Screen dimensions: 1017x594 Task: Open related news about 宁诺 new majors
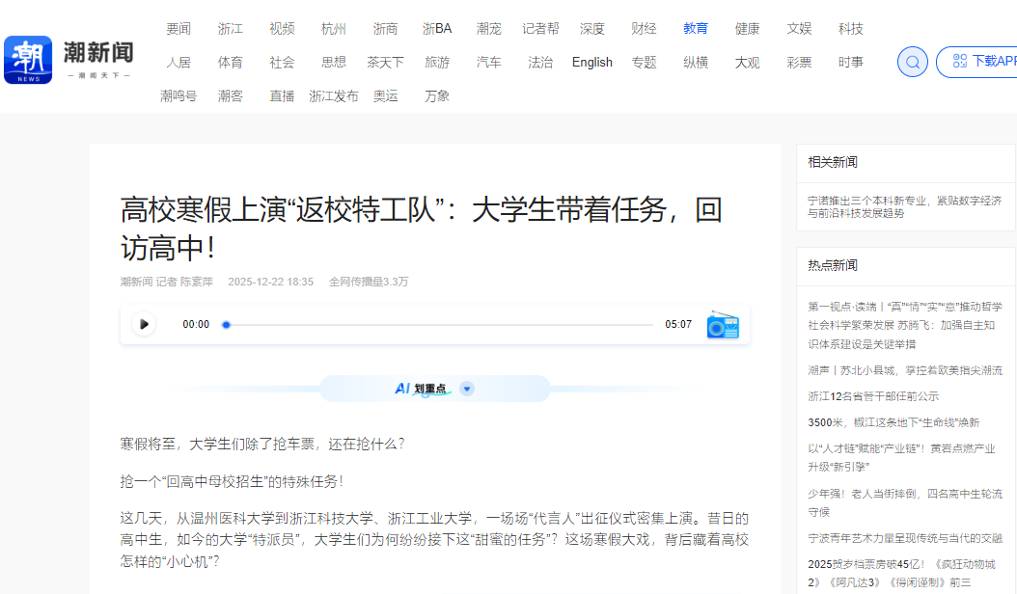(x=904, y=206)
